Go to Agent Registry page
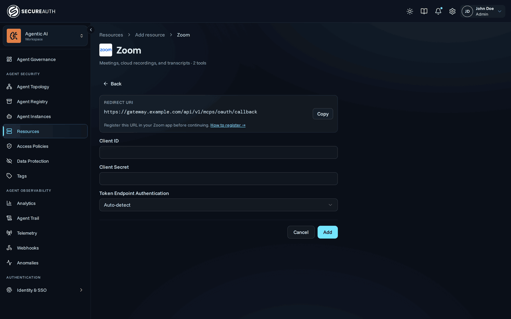 pos(45,101)
